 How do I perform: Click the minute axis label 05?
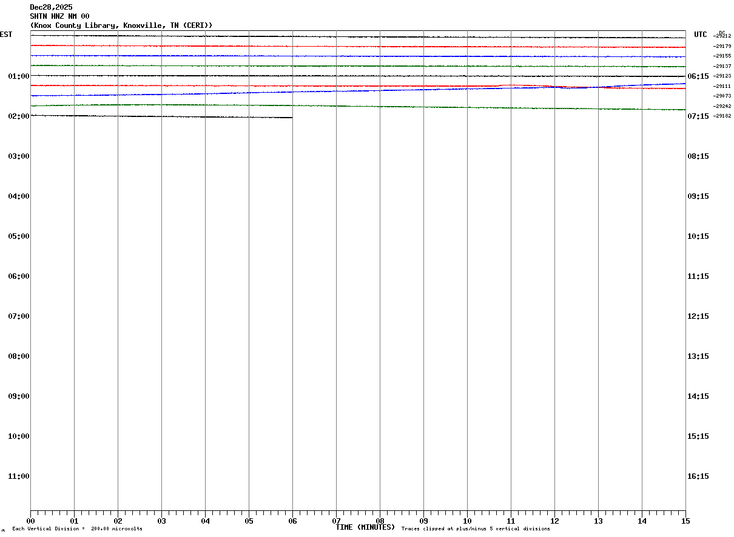249,521
